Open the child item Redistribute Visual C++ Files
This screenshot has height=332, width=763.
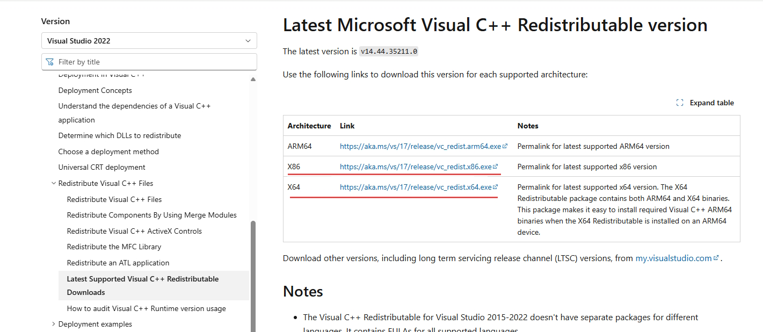114,199
